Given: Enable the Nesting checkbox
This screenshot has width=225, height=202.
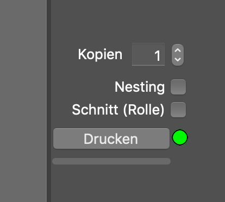Looking at the screenshot, I should tap(178, 87).
